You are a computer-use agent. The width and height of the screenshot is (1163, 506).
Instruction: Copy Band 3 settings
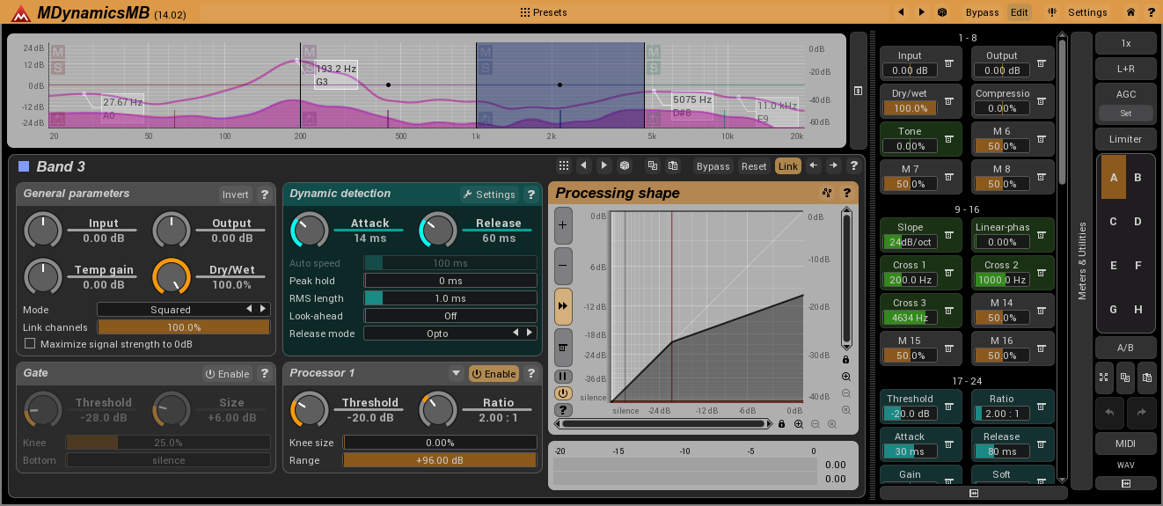[653, 165]
